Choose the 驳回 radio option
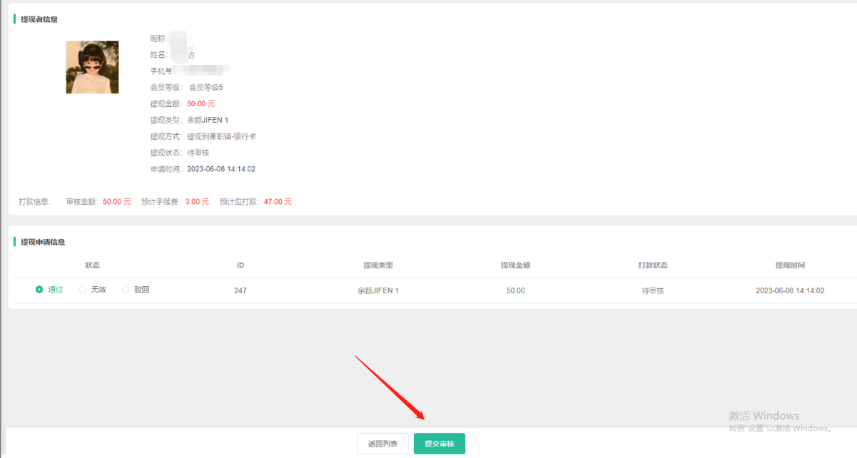 [x=126, y=290]
